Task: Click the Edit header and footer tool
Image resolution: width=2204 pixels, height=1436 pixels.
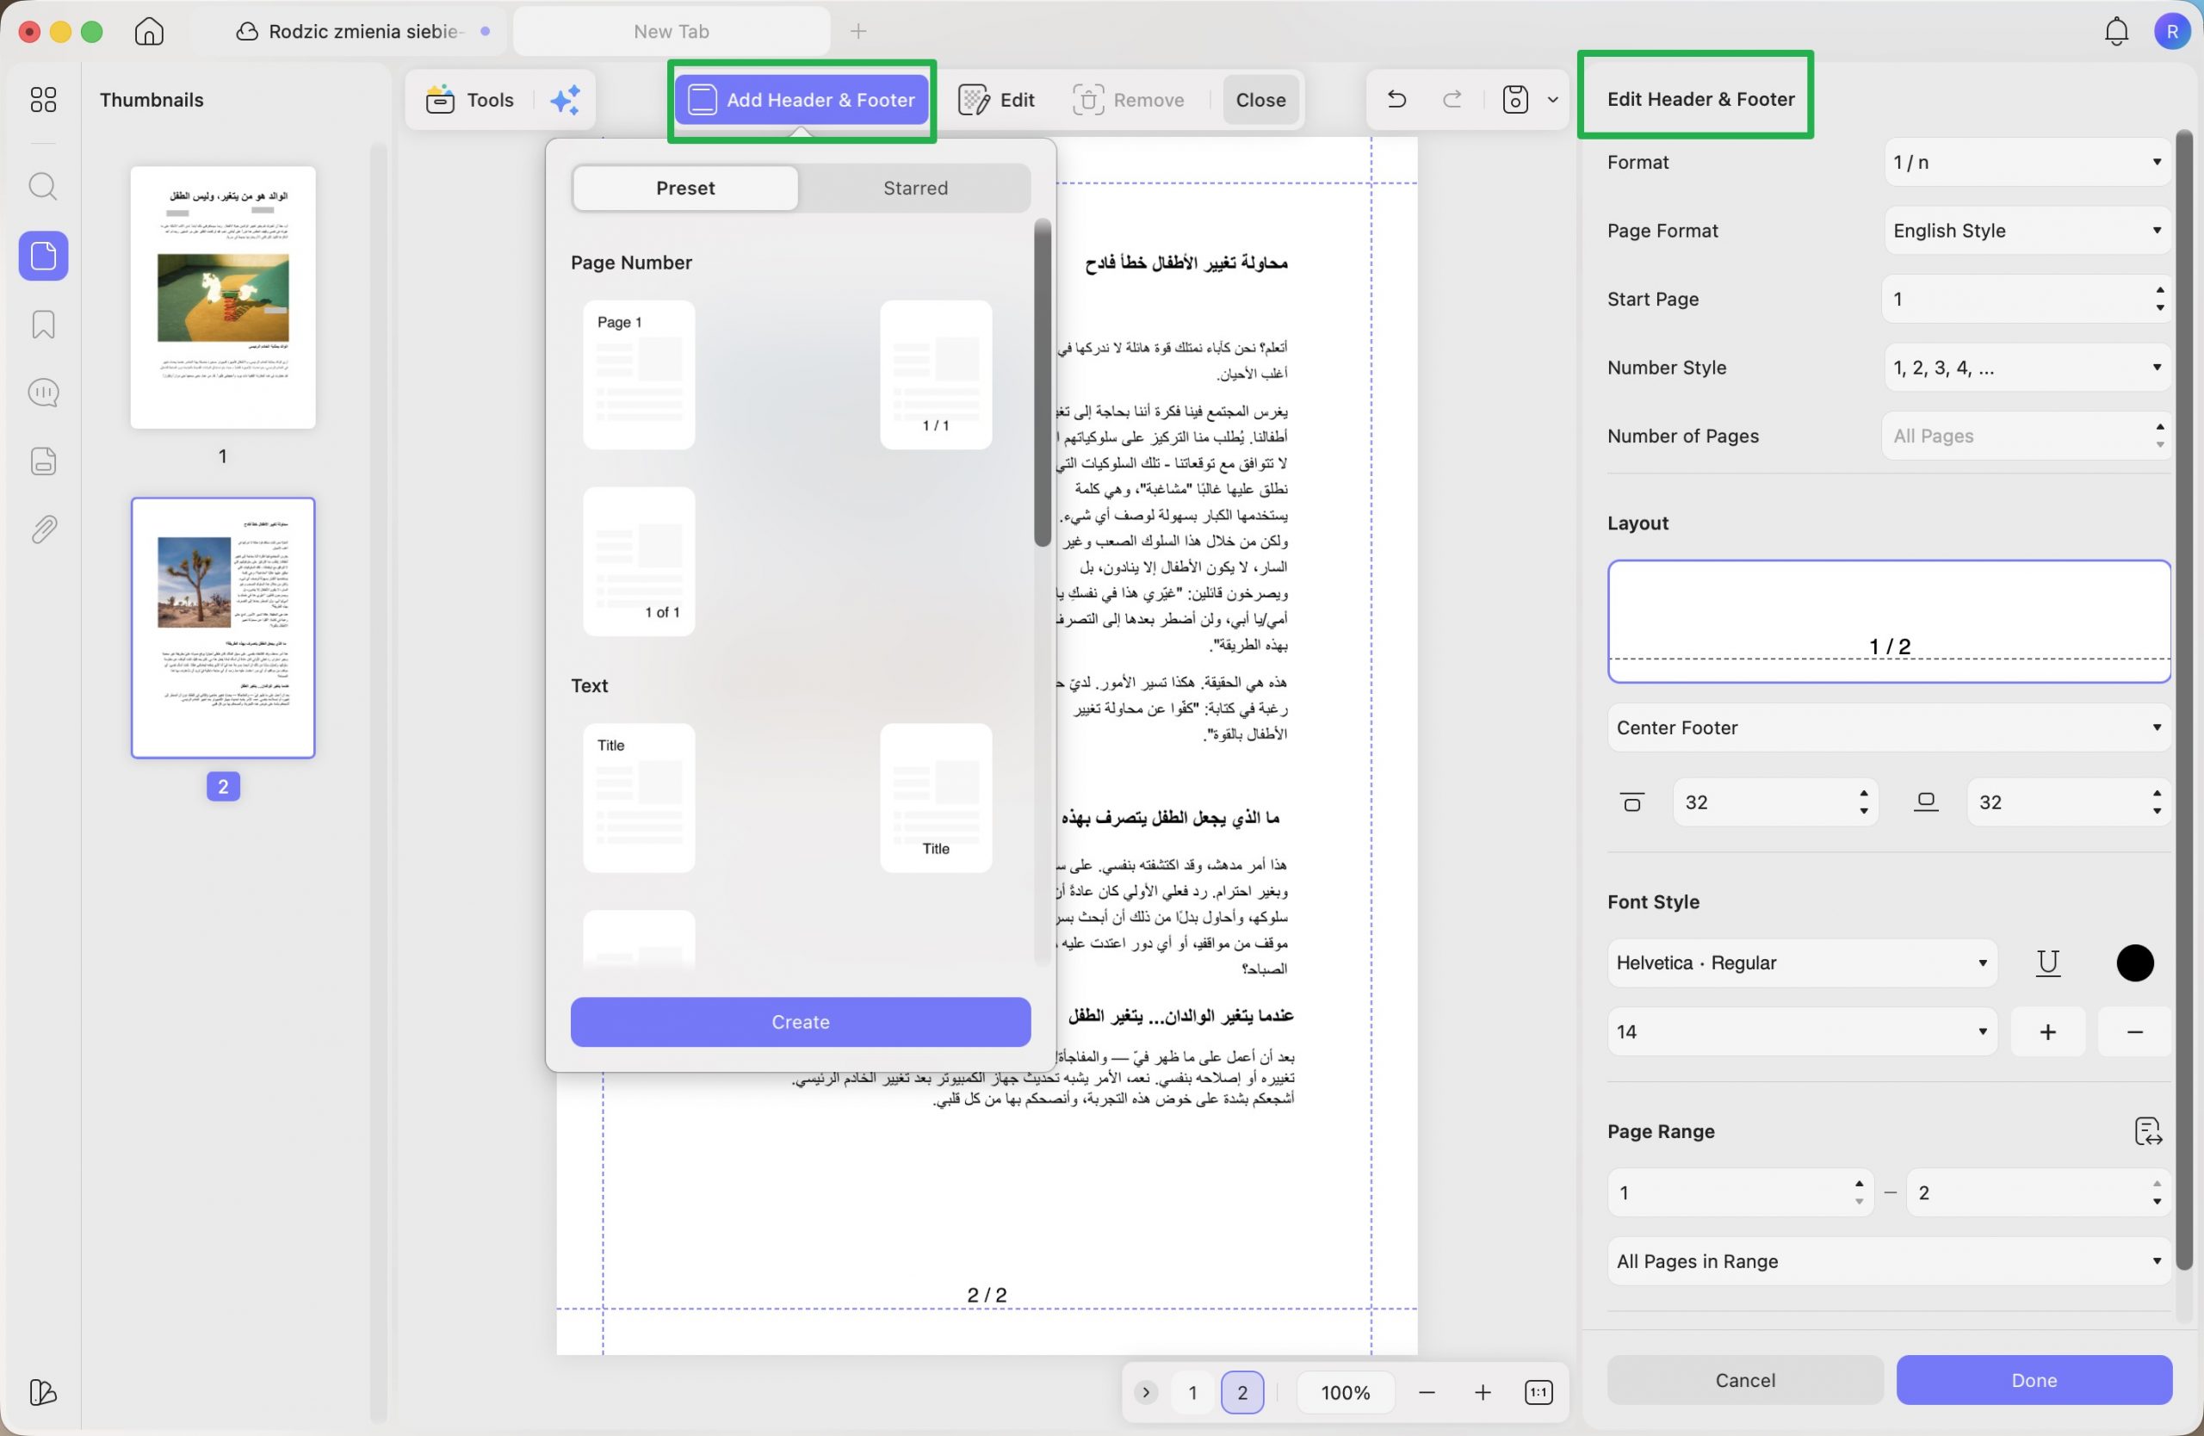Action: click(x=997, y=99)
